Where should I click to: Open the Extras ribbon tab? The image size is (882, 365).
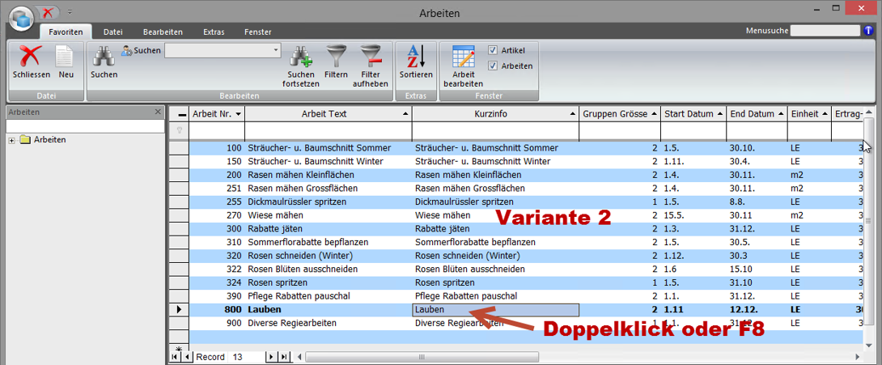pyautogui.click(x=214, y=32)
